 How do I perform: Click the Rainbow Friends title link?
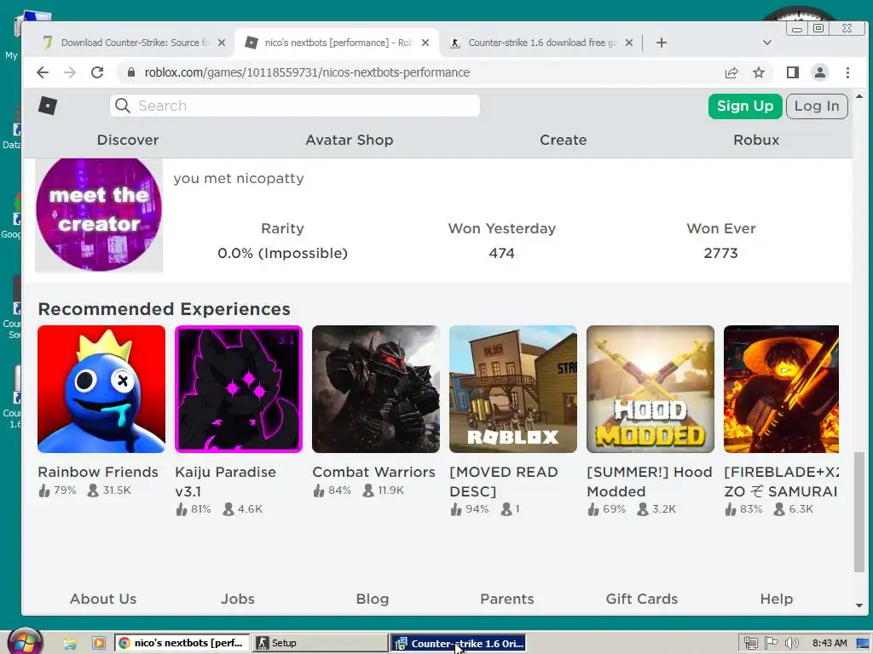pos(98,472)
